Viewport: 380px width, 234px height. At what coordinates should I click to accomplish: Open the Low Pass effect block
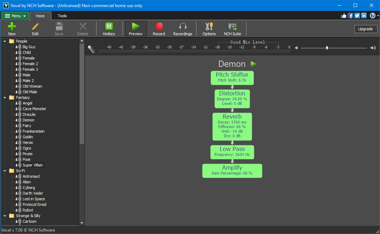(x=232, y=152)
